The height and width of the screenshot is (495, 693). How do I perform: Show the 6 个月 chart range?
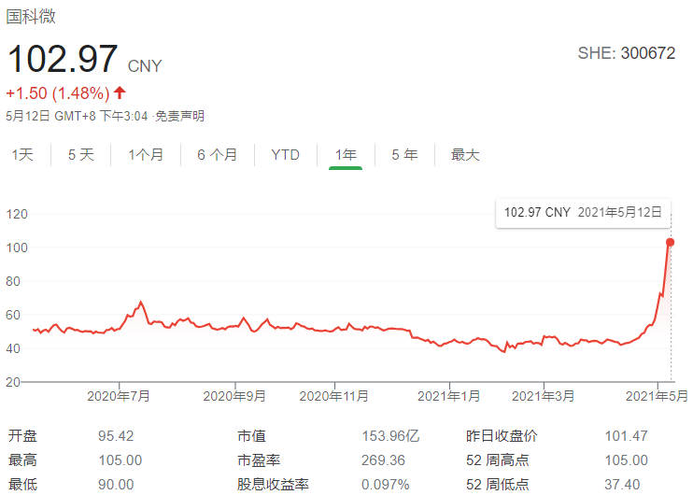pos(217,155)
